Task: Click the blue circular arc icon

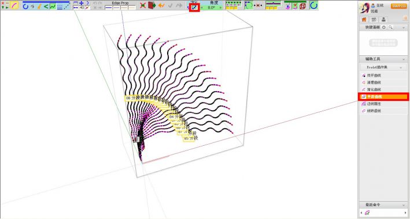Action: point(25,6)
